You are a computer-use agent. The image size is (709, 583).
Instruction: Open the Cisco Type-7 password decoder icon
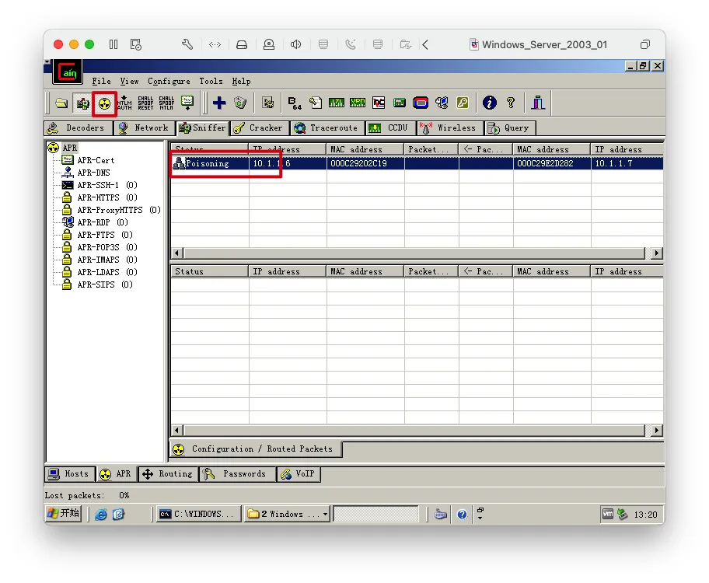(337, 103)
